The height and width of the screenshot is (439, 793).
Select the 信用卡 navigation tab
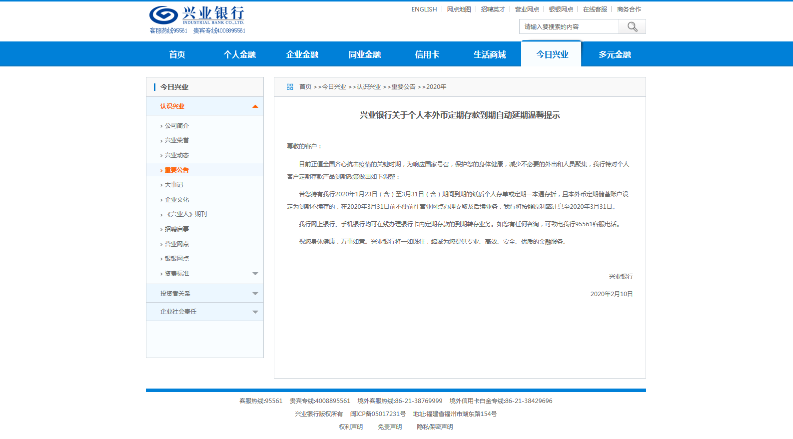[427, 54]
